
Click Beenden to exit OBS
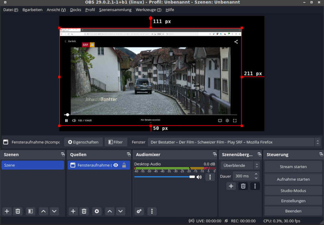point(293,211)
